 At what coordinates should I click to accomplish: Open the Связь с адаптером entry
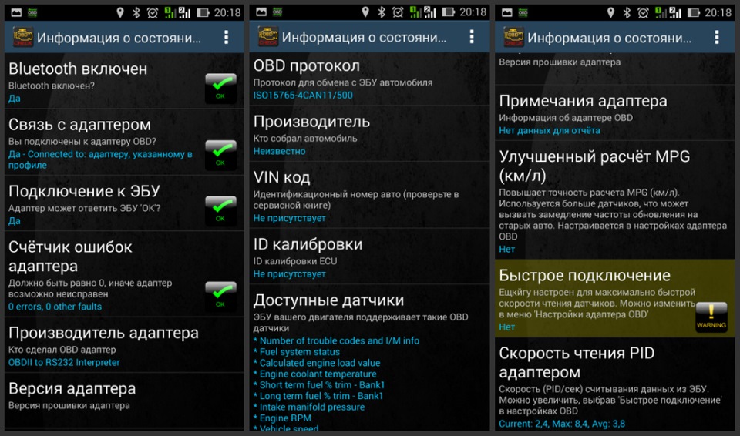(124, 143)
